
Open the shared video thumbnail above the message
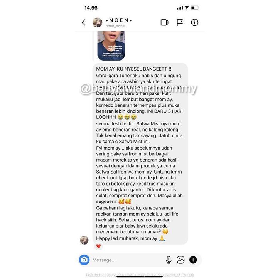click(x=111, y=46)
